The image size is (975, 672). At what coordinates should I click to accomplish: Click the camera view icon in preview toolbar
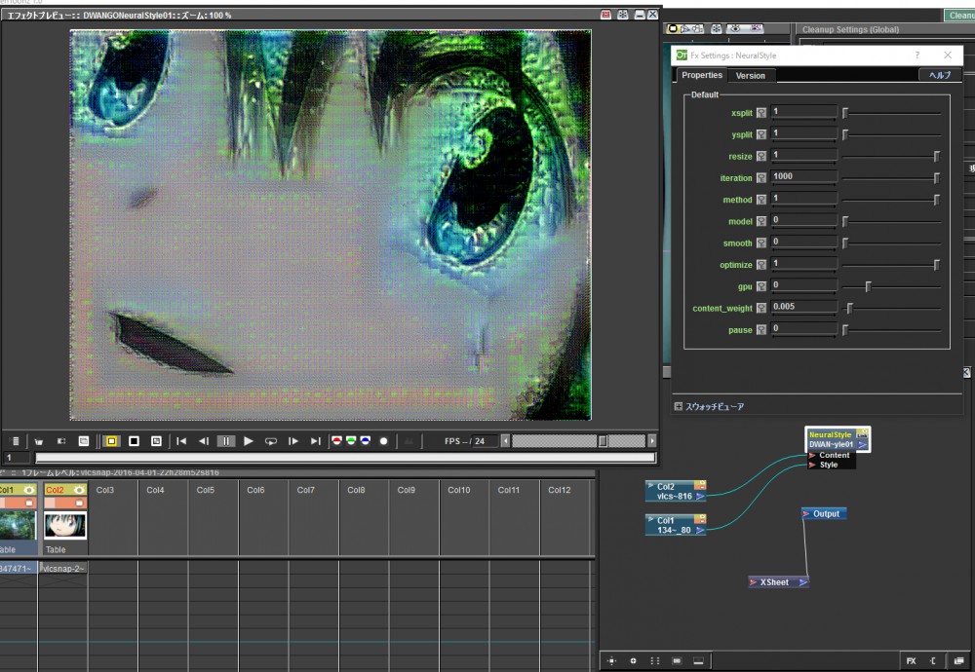click(60, 441)
